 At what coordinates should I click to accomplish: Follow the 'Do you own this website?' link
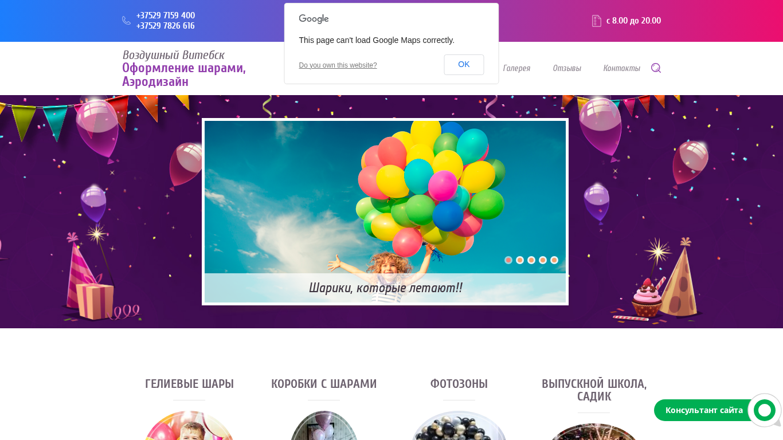[338, 65]
